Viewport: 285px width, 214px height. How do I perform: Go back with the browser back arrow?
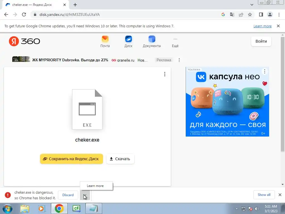tap(6, 14)
